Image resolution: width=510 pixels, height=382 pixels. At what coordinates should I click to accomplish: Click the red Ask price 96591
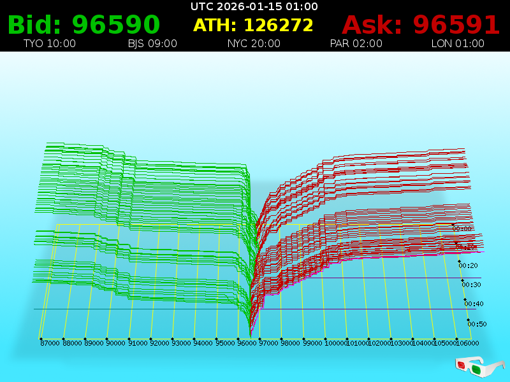[421, 25]
